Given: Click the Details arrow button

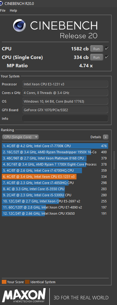Looking at the screenshot, I should point(106,137).
